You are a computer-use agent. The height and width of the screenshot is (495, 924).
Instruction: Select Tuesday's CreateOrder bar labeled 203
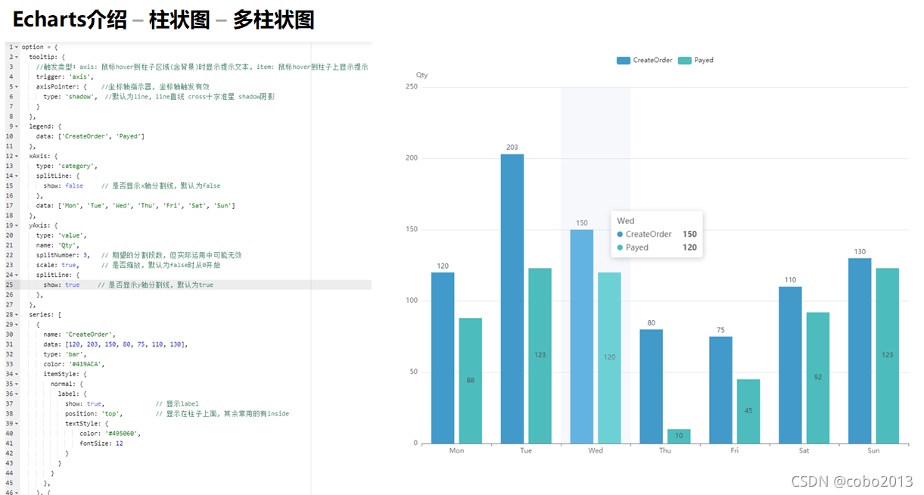(512, 299)
